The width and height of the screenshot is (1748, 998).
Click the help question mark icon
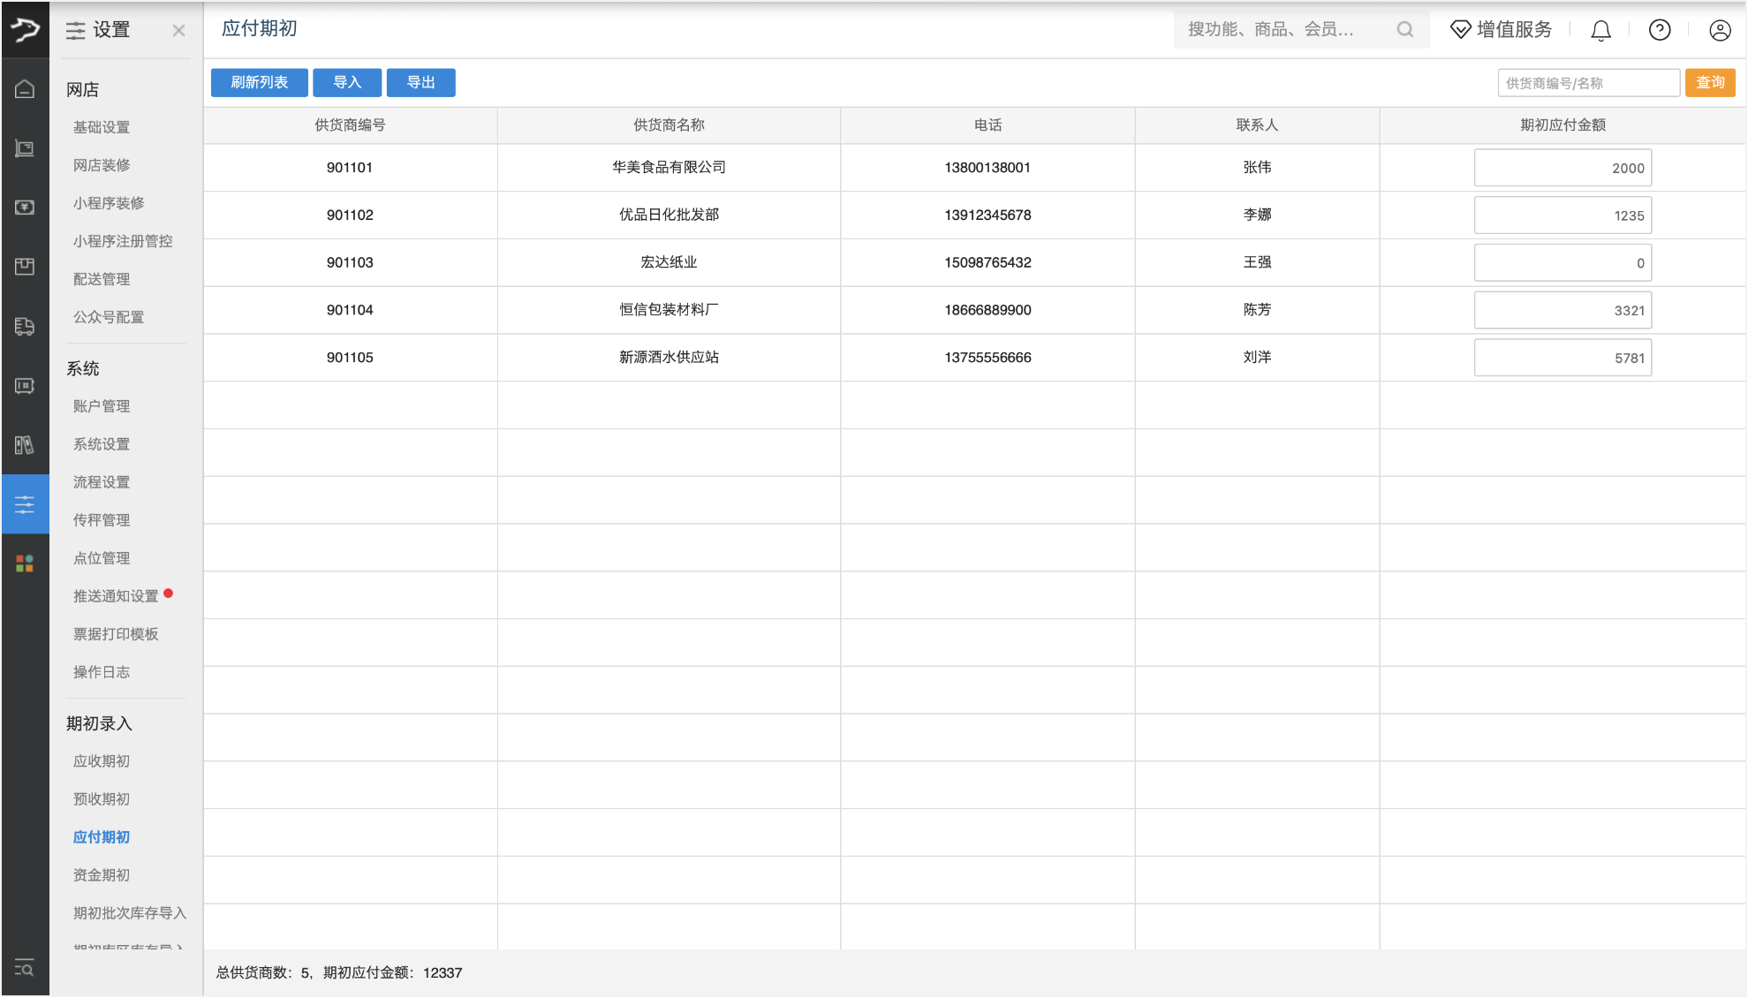point(1660,31)
